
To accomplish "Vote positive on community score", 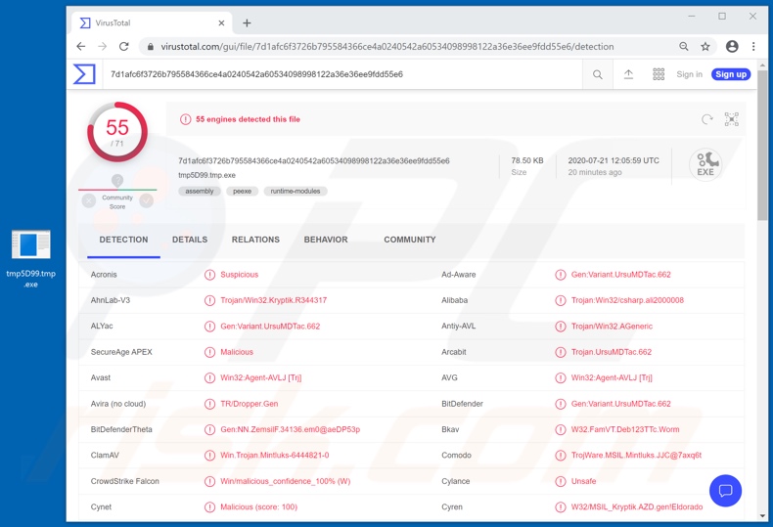I will coord(147,201).
